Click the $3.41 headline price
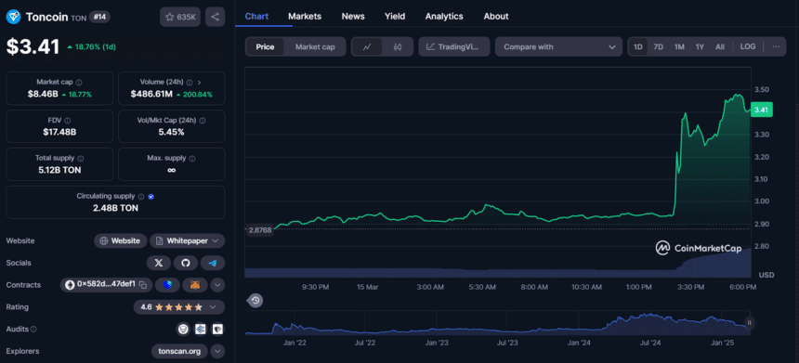This screenshot has height=363, width=799. (x=33, y=46)
